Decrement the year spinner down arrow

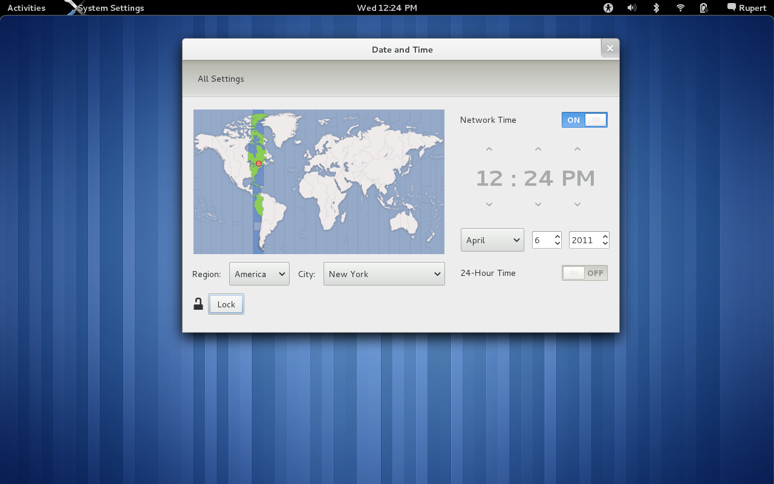(x=605, y=244)
